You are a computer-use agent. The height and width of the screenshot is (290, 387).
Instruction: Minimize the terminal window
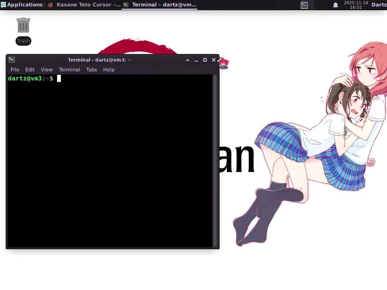(196, 60)
